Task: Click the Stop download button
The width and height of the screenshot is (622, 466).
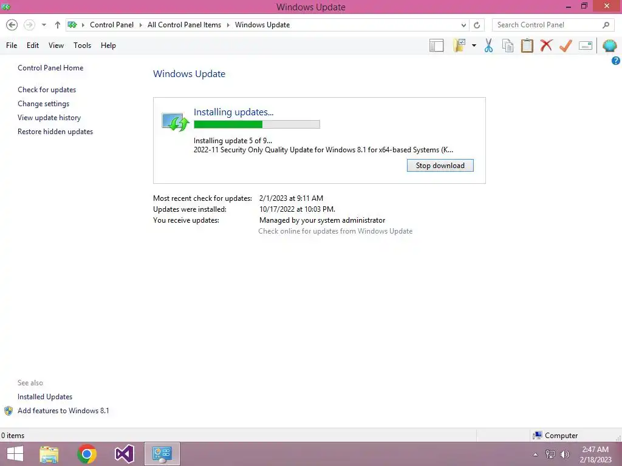Action: pos(440,166)
